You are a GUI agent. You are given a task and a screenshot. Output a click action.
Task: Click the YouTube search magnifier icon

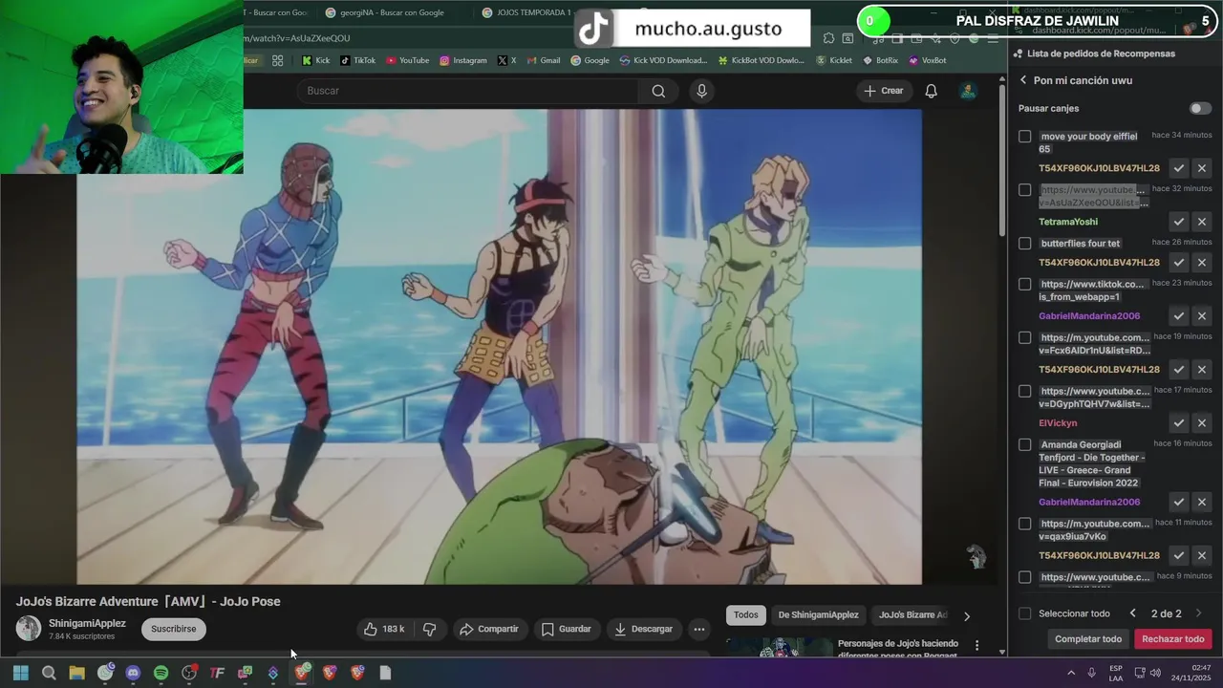pyautogui.click(x=658, y=91)
